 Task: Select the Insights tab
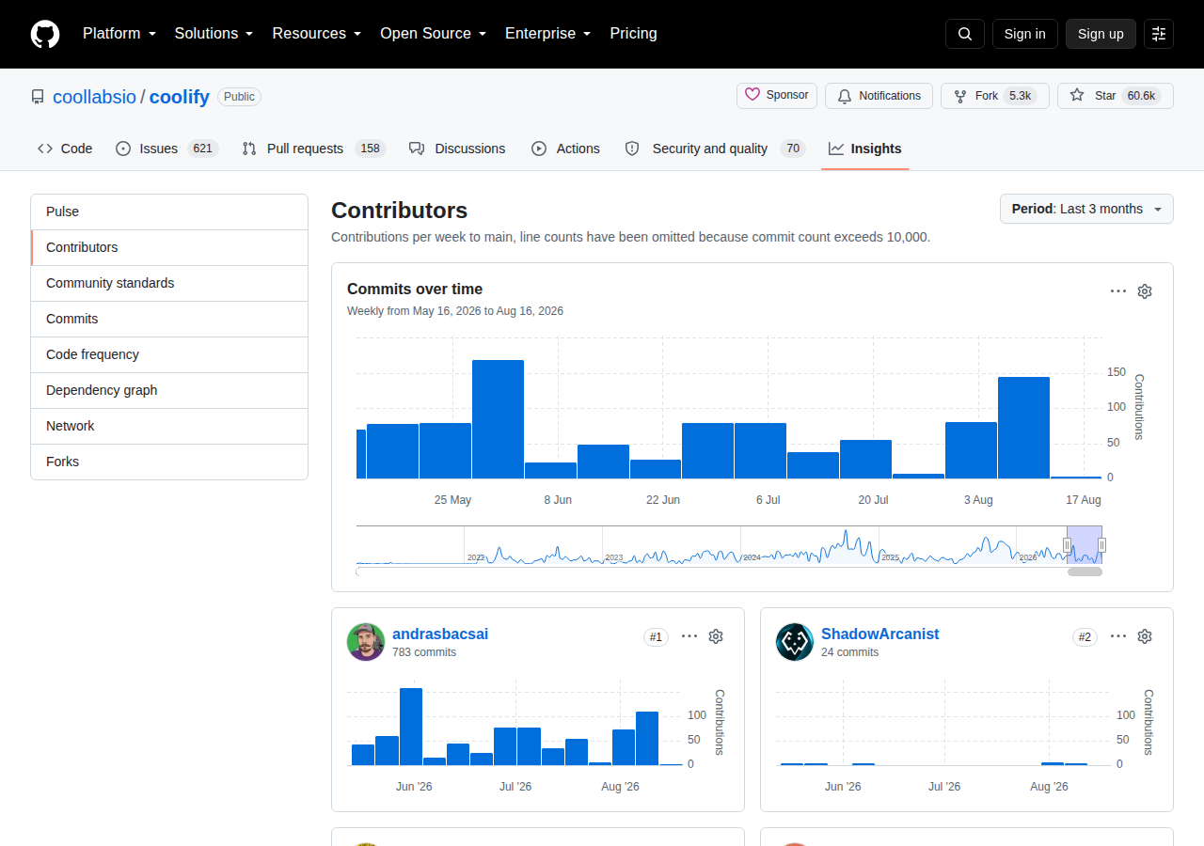[x=865, y=149]
